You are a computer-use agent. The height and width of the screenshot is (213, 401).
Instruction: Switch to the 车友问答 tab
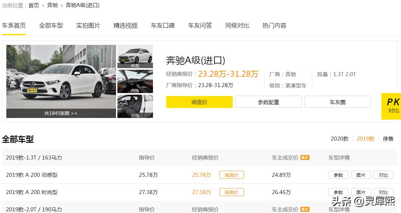(200, 26)
